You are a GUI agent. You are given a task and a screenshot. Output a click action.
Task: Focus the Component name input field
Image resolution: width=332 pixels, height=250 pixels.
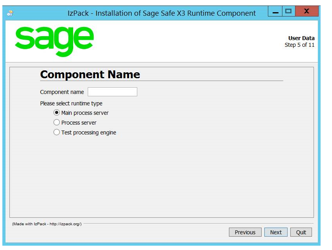113,92
